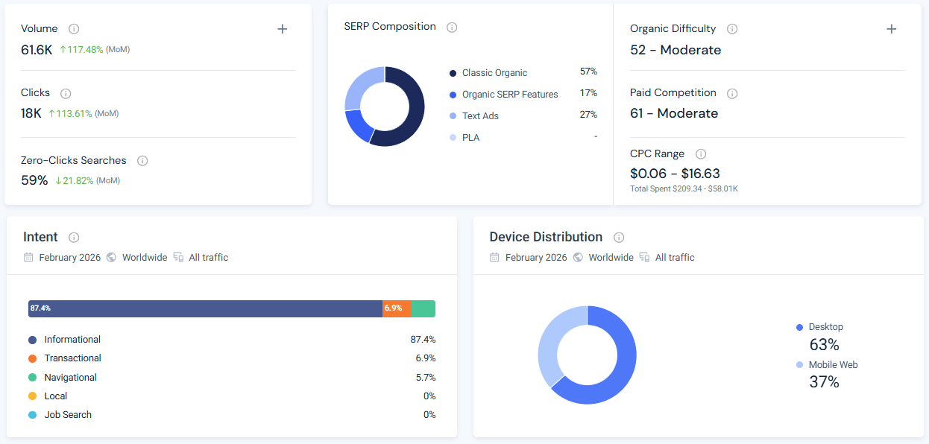Click the Mobile Web legend dot
Image resolution: width=929 pixels, height=444 pixels.
click(800, 365)
